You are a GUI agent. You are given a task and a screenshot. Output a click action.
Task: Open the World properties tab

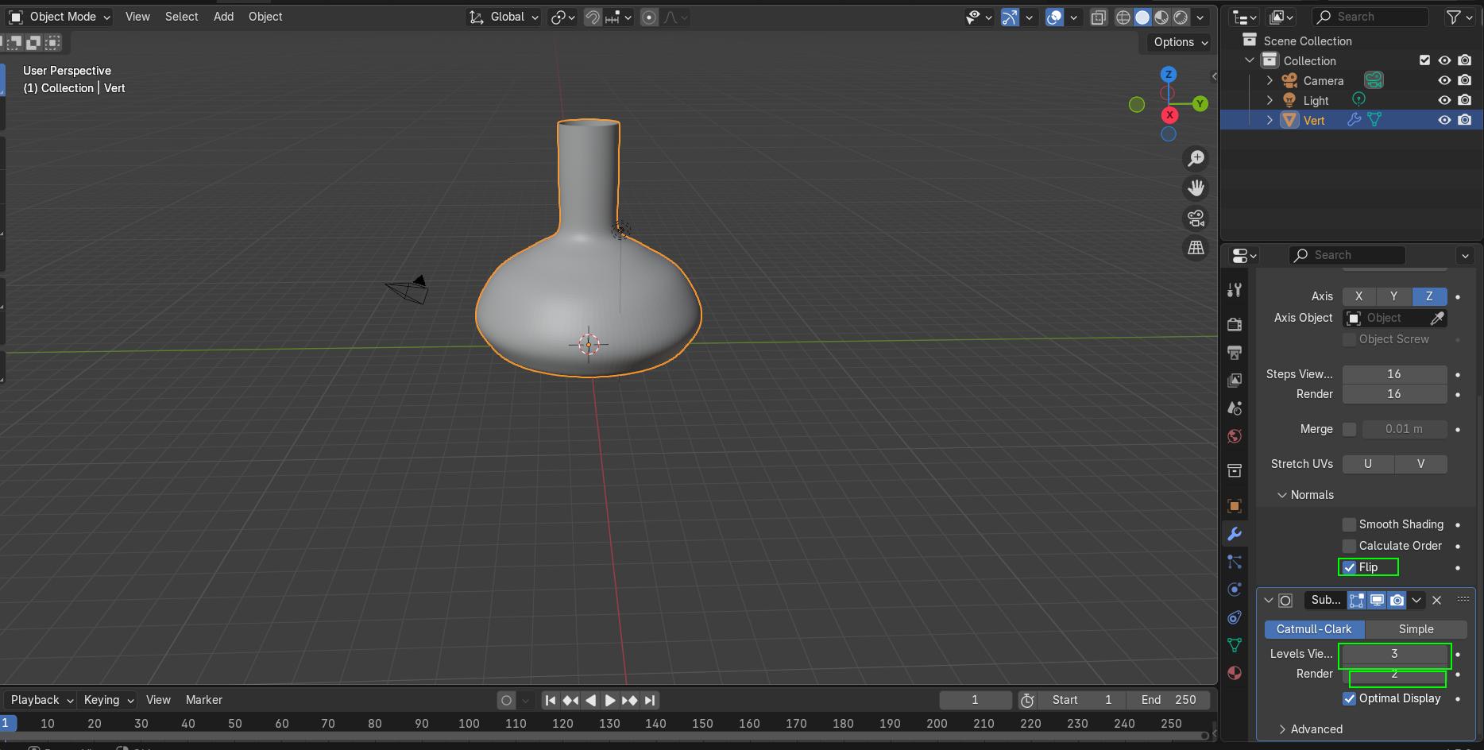[1234, 435]
